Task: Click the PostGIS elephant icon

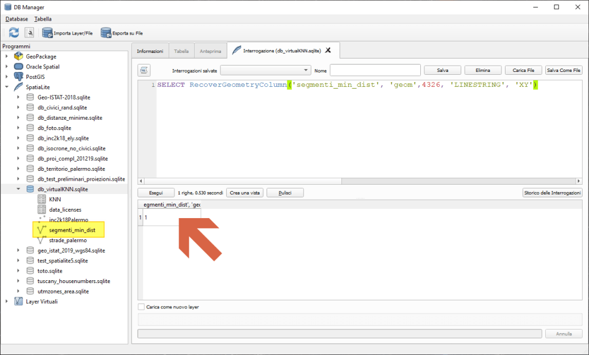Action: pyautogui.click(x=18, y=77)
